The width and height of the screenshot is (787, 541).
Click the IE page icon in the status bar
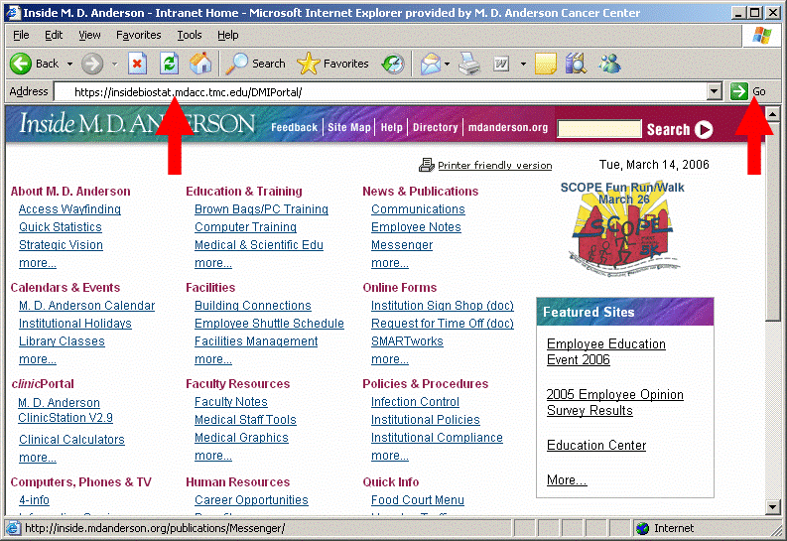click(x=13, y=528)
